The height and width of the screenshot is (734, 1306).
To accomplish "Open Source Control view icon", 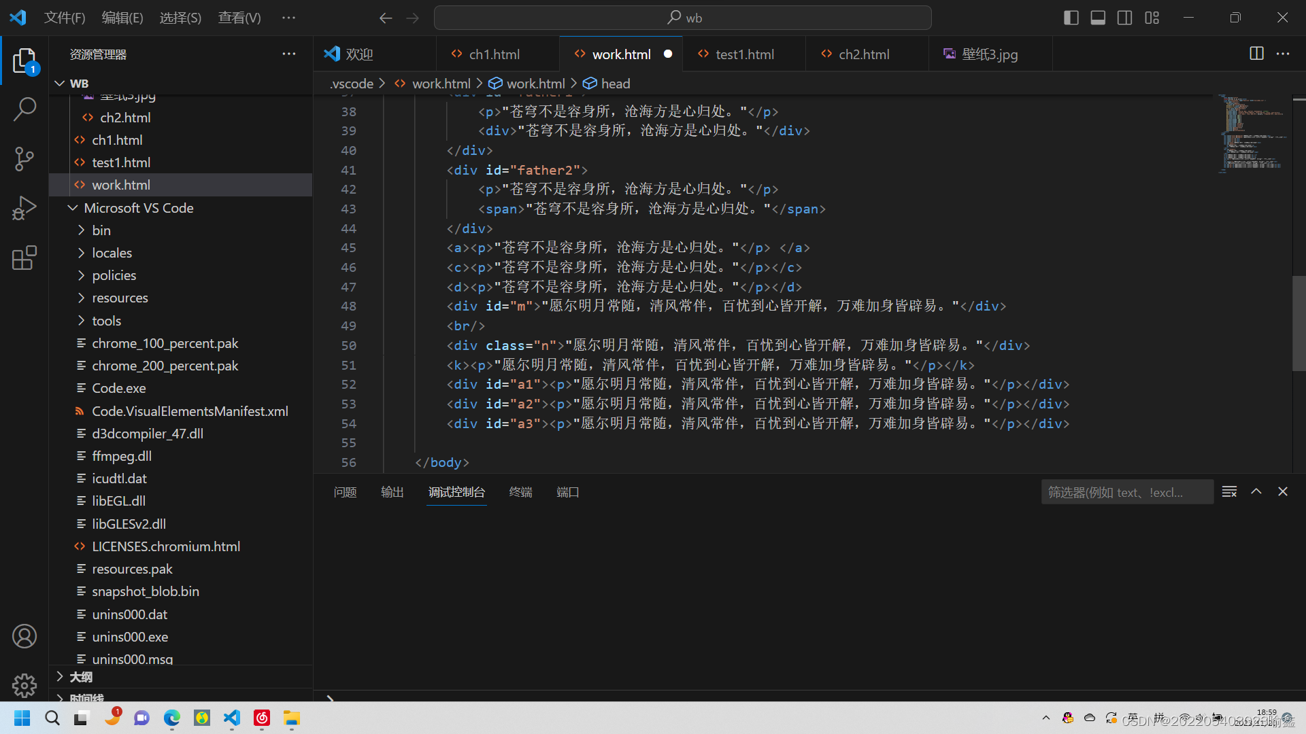I will [24, 158].
